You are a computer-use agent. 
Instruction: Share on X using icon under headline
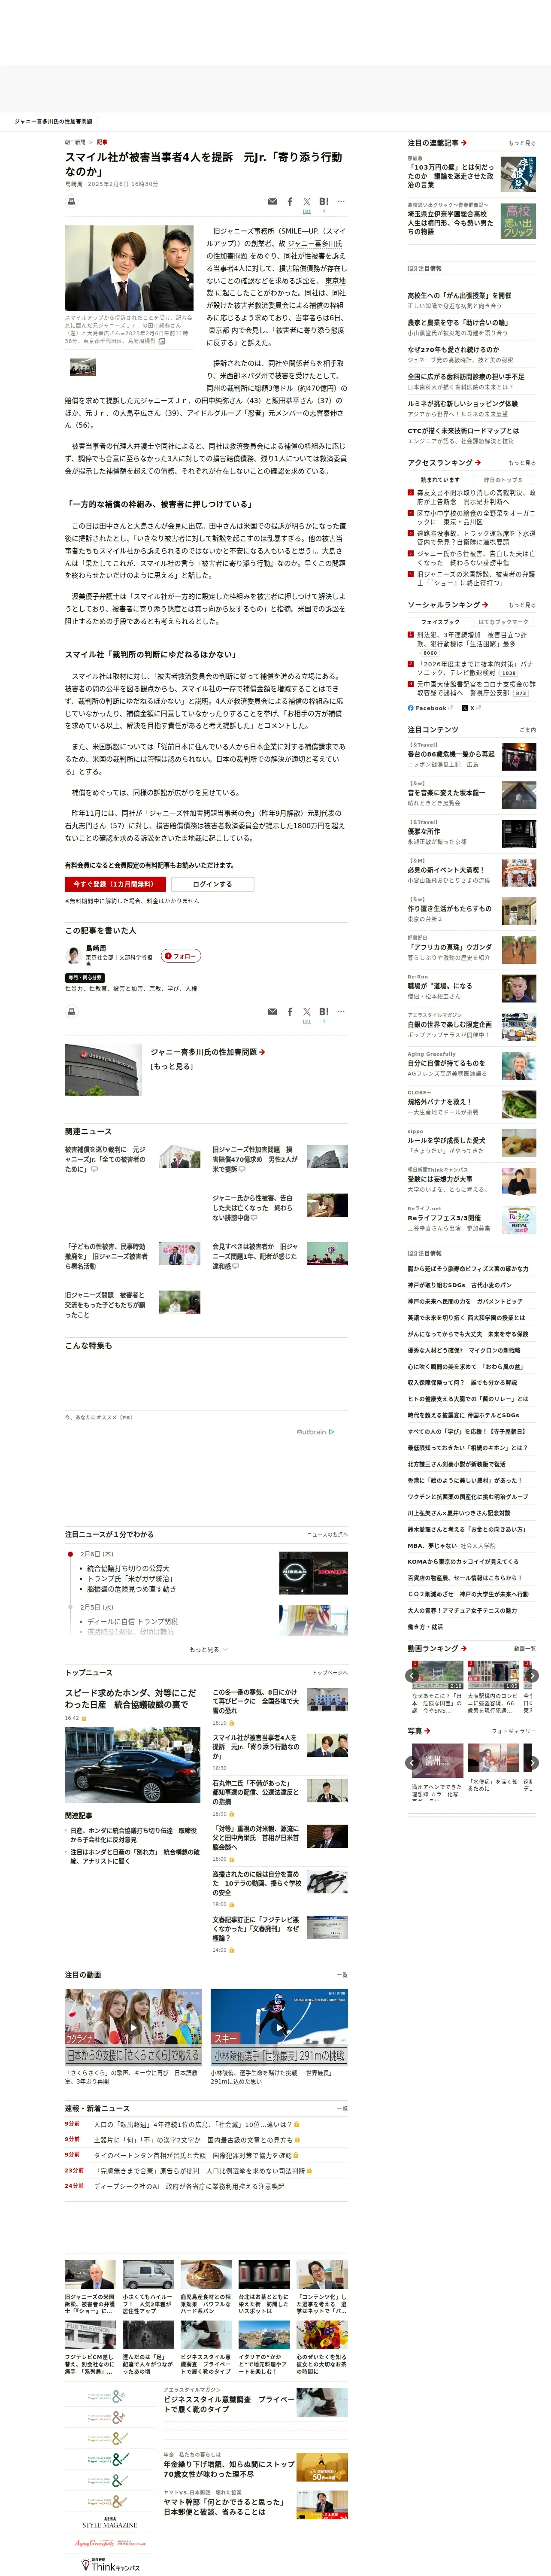307,201
